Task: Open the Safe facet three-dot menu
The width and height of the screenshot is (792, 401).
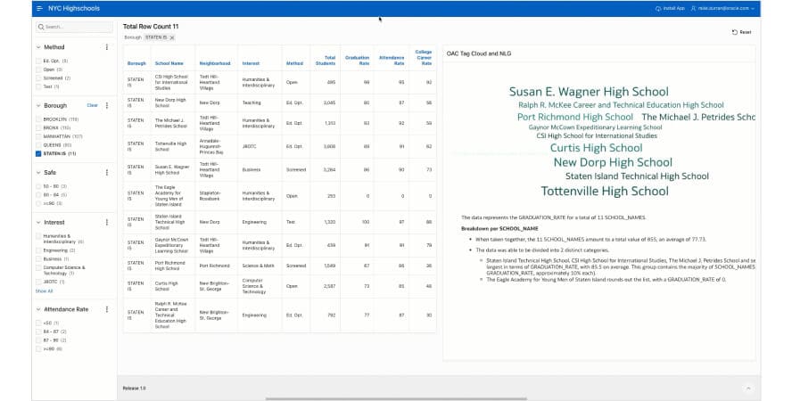Action: (x=107, y=173)
